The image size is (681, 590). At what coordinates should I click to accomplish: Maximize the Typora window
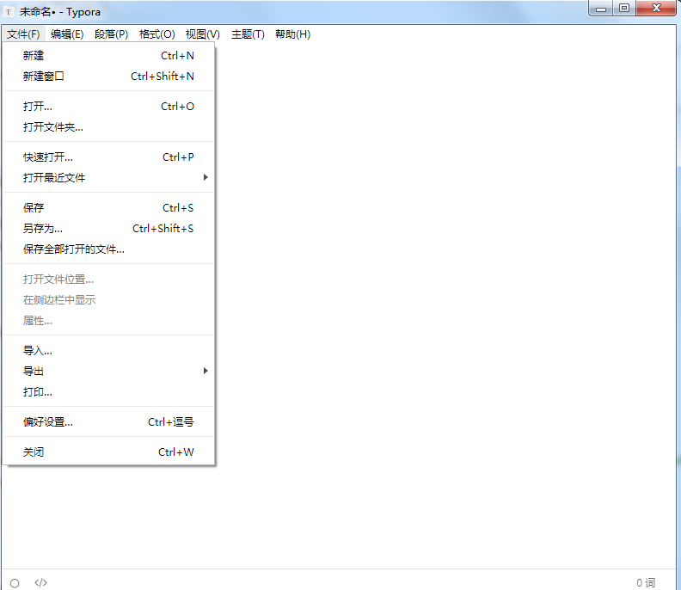[624, 8]
